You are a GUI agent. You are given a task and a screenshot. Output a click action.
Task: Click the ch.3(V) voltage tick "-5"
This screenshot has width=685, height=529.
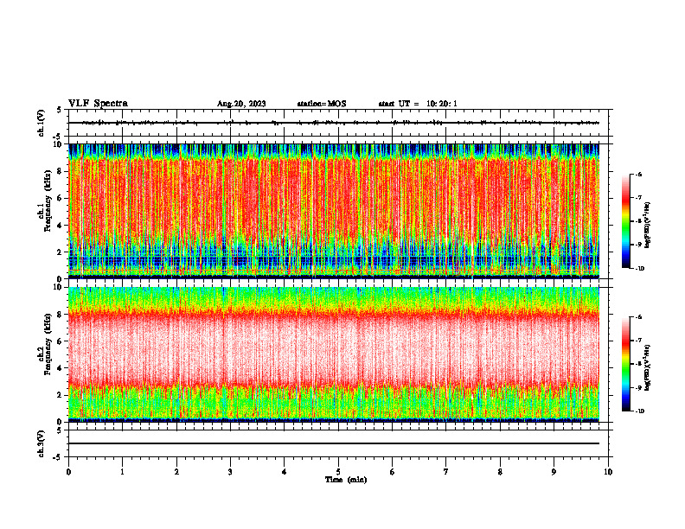(58, 457)
